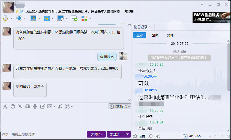This screenshot has height=140, width=231.
Task: Click the magic emoticon wand icon
Action: 20,106
